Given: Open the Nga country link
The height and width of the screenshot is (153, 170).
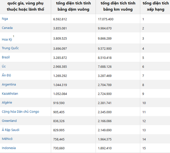Looking at the screenshot, I should point(5,19).
